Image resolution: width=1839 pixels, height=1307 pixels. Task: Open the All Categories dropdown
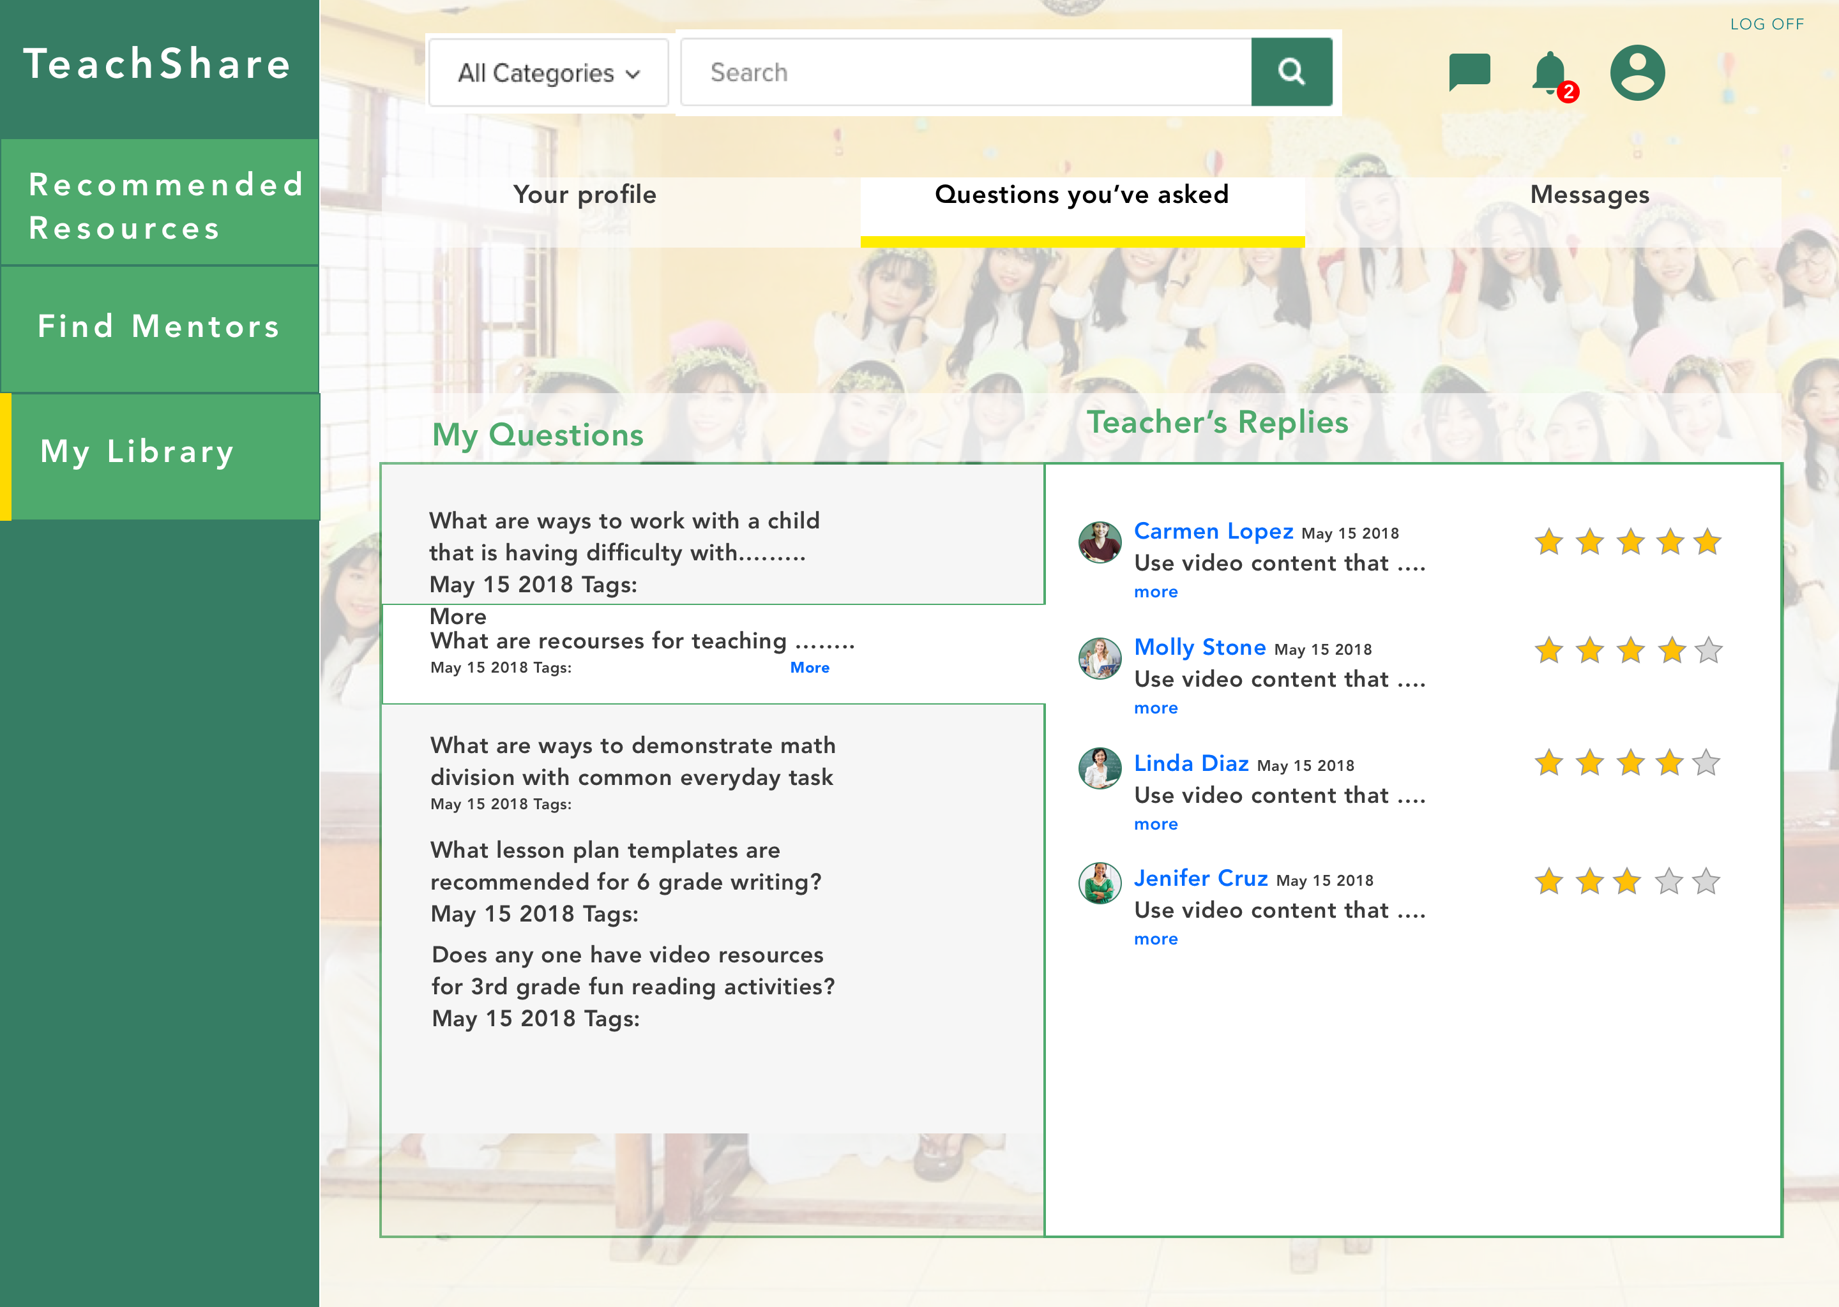click(x=549, y=73)
